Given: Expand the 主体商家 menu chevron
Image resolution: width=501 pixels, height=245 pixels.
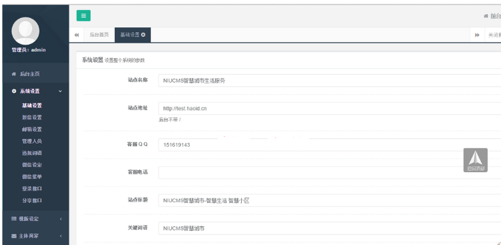Looking at the screenshot, I should (x=61, y=236).
